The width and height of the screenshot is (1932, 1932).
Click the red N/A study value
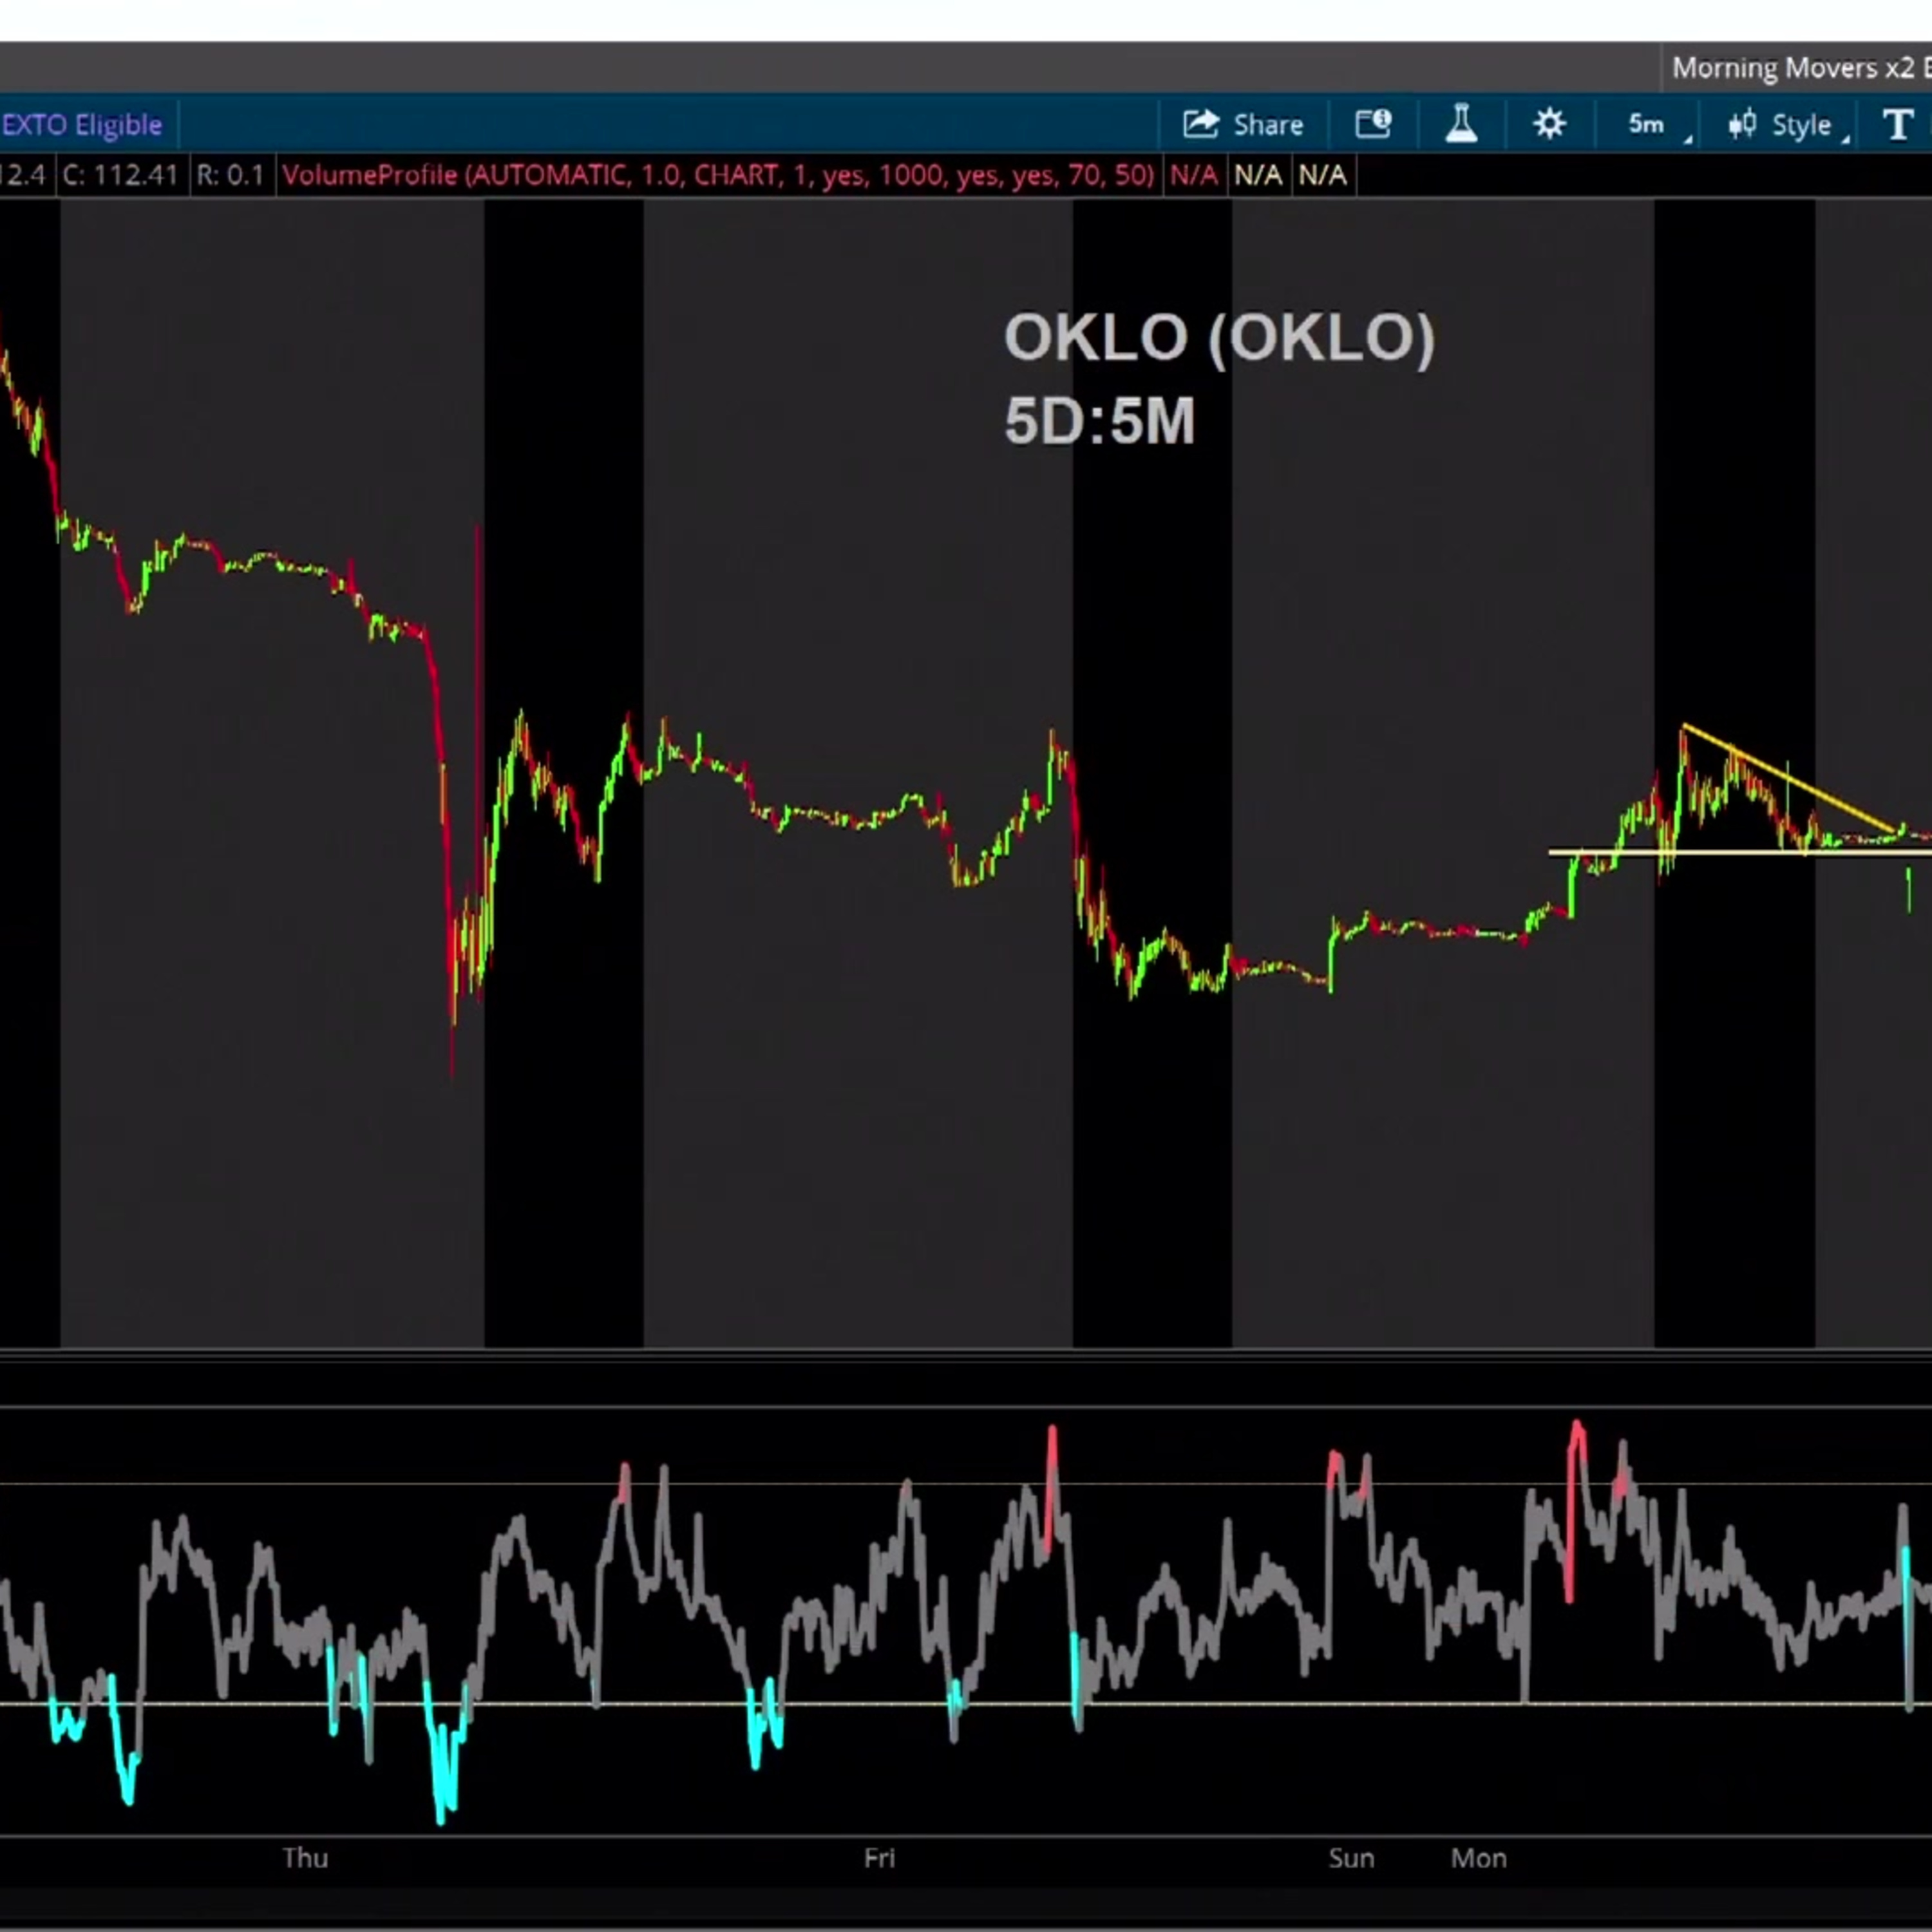pyautogui.click(x=1193, y=175)
